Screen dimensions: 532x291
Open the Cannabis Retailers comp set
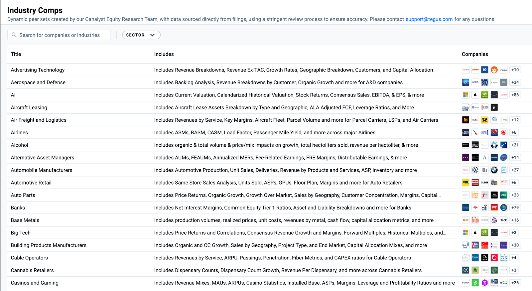(x=32, y=270)
